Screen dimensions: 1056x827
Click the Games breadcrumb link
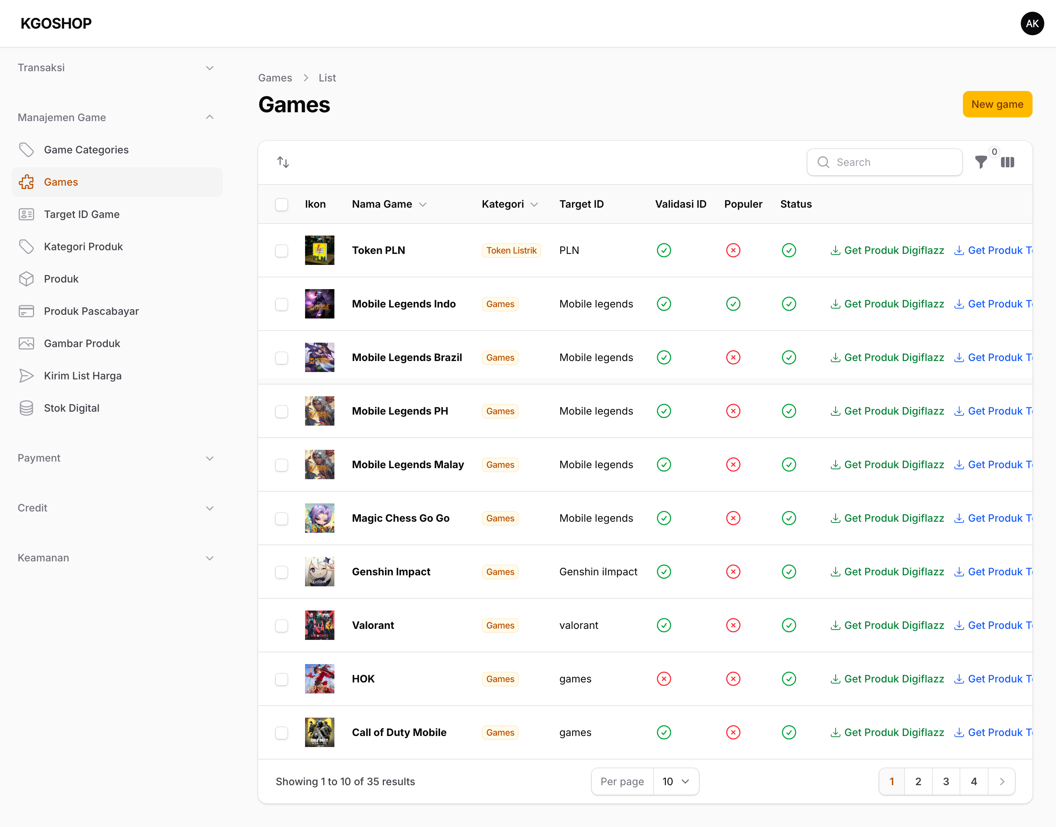pos(275,78)
